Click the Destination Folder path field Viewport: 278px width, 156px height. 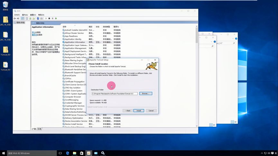115,93
